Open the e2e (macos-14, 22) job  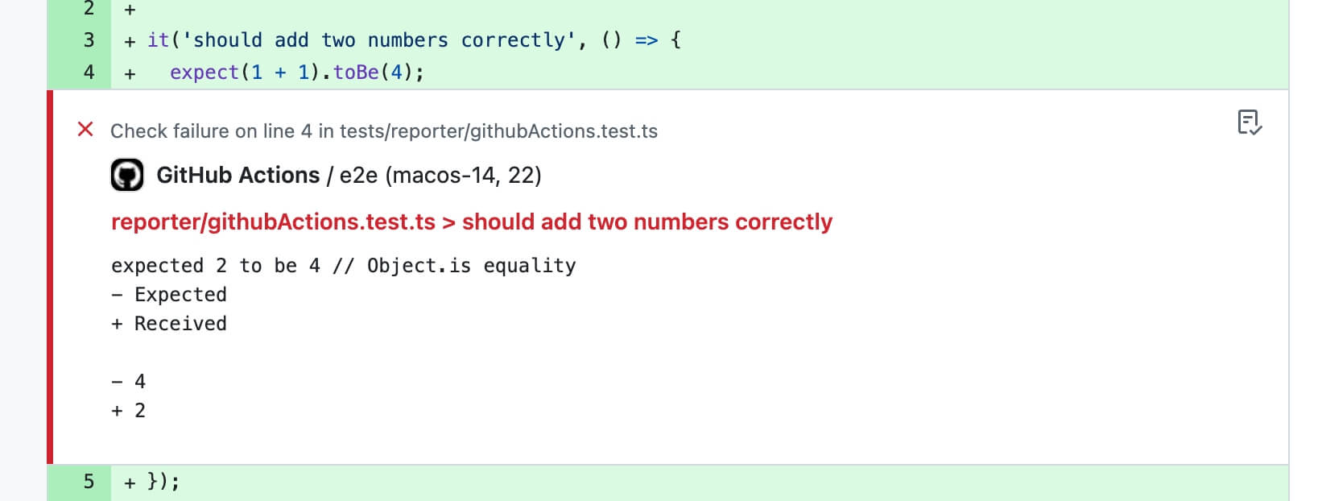[440, 175]
